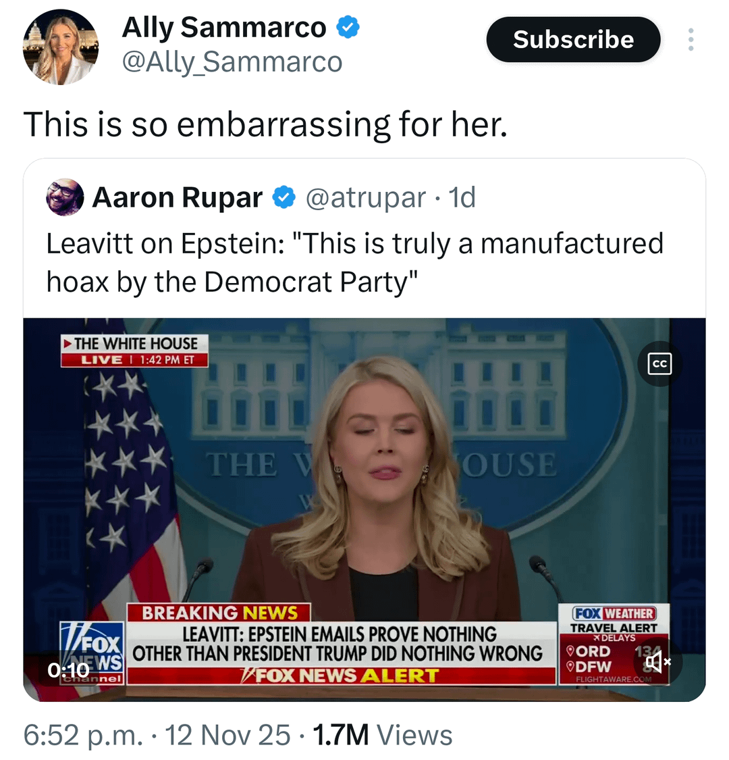Open the quoted post text about Leavitt on Epstein
This screenshot has width=729, height=760.
[x=354, y=262]
